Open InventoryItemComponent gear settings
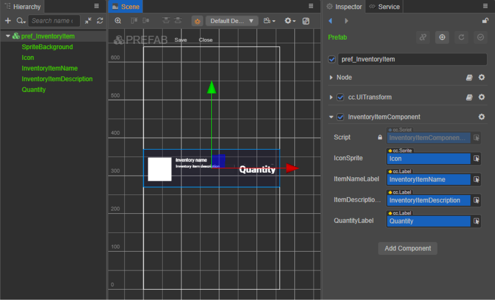The width and height of the screenshot is (495, 300). [x=481, y=117]
